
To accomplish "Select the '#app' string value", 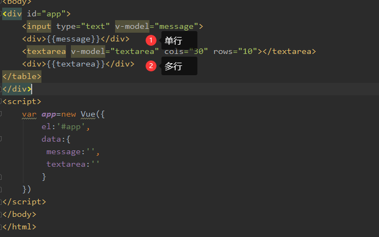I will (71, 127).
